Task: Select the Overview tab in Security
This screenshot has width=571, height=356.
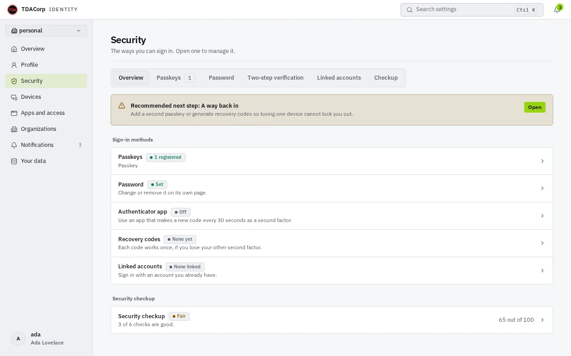Action: point(131,78)
